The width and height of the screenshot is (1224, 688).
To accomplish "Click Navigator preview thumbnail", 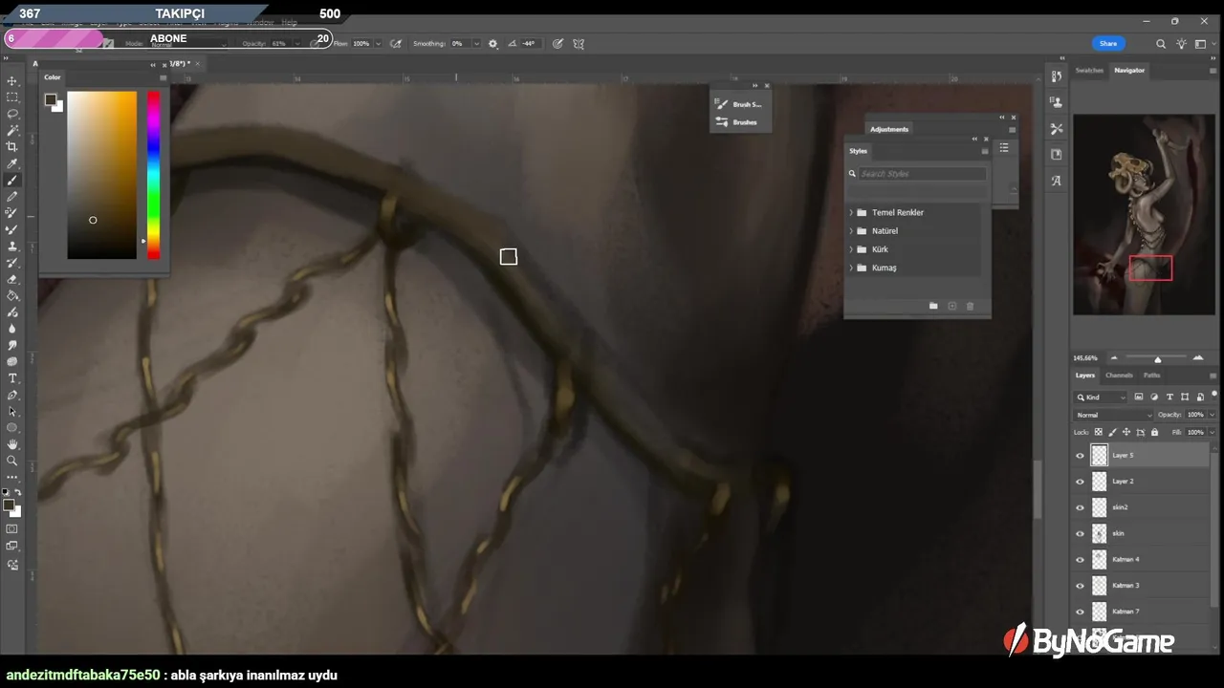I will tap(1144, 215).
